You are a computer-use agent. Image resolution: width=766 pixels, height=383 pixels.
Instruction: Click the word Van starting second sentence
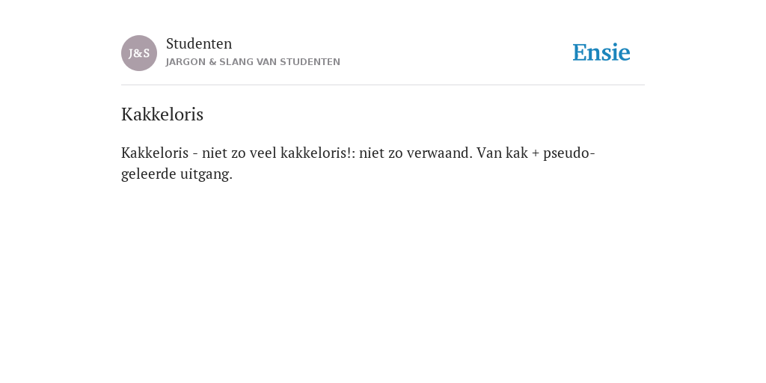coord(489,153)
